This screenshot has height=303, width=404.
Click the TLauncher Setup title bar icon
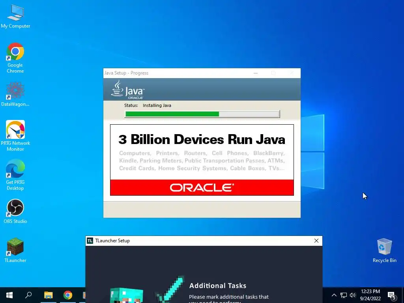[90, 241]
